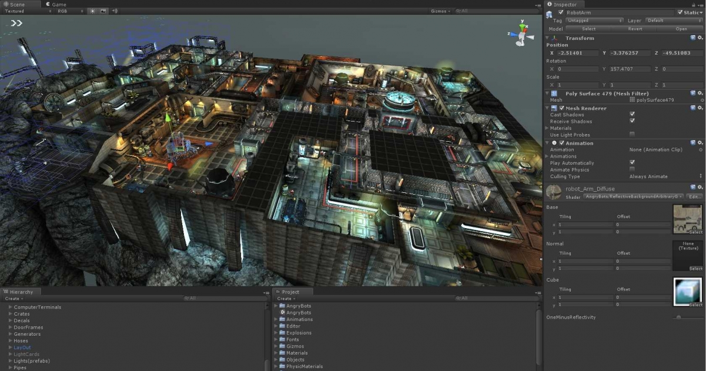706x371 pixels.
Task: Toggle the game overlay image icon
Action: 103,11
